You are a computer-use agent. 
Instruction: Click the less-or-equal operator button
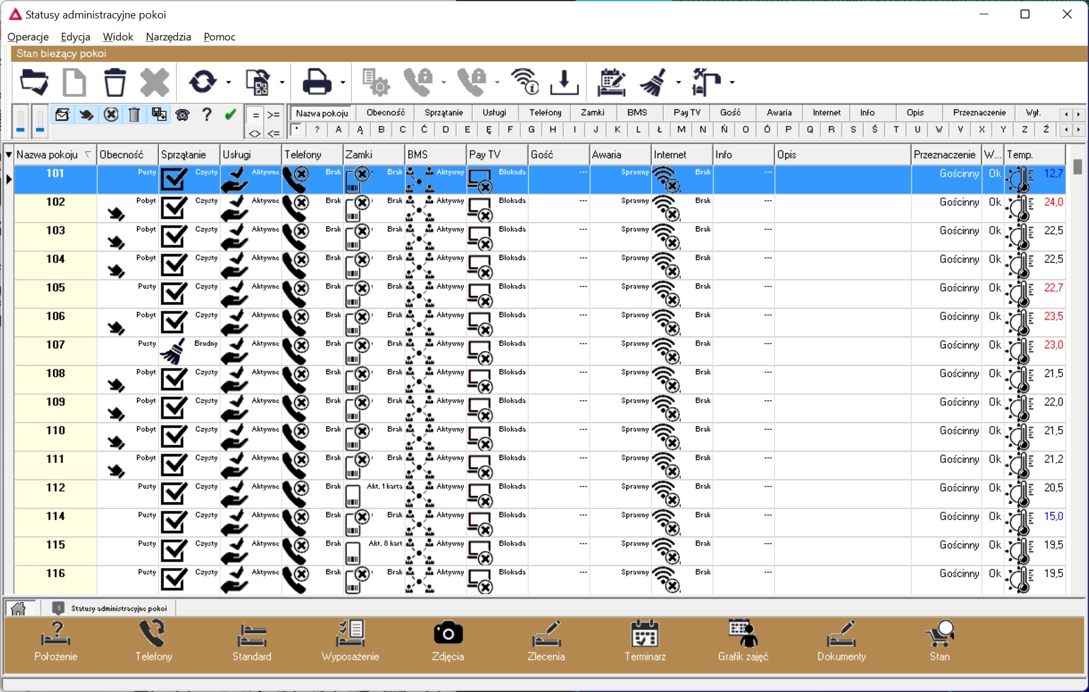pos(273,133)
